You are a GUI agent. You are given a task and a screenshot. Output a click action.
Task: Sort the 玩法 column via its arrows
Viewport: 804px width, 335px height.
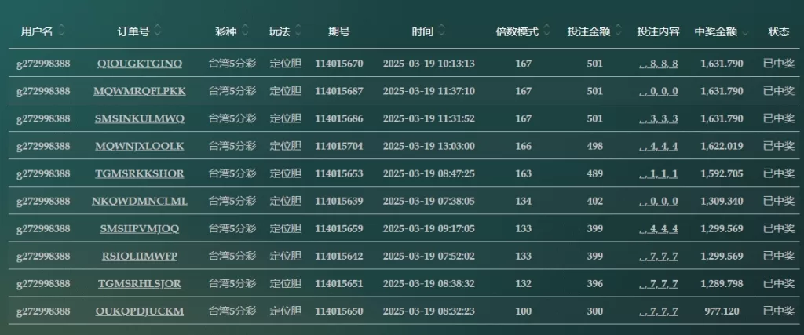(298, 31)
